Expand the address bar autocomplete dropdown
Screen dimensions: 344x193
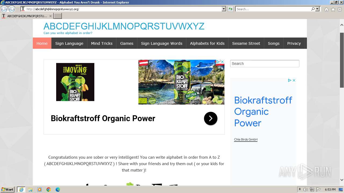224,9
